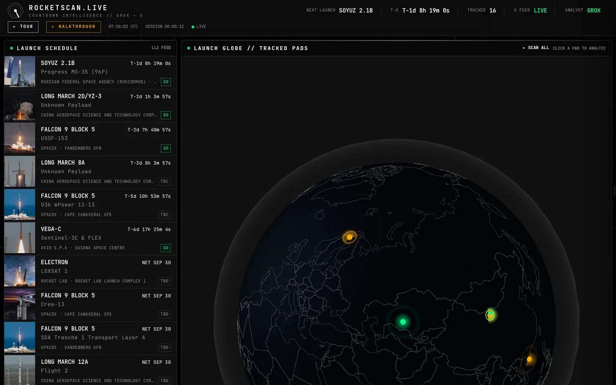Open Long March 8A launch thumbnail
The width and height of the screenshot is (616, 385).
(20, 171)
